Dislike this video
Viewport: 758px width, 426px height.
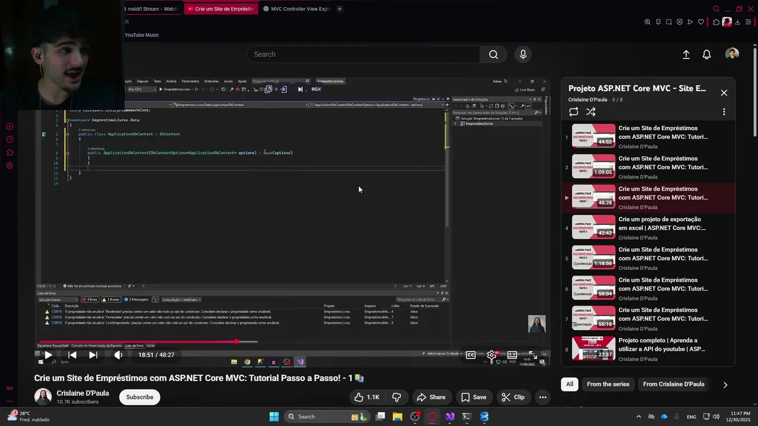click(397, 397)
